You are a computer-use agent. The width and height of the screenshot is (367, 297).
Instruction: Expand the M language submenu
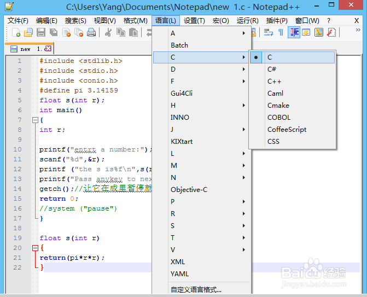(201, 166)
